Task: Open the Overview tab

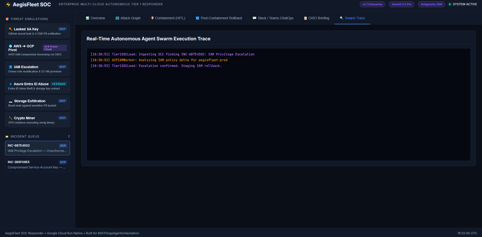Action: coord(95,18)
